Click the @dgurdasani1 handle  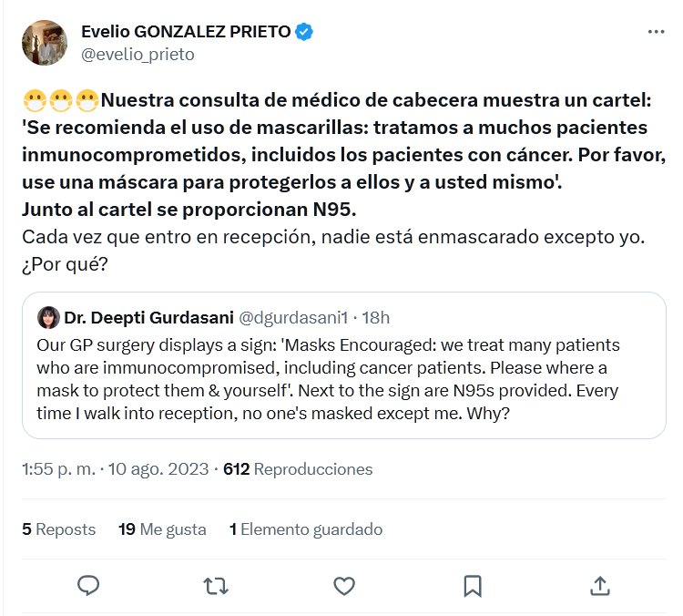291,318
